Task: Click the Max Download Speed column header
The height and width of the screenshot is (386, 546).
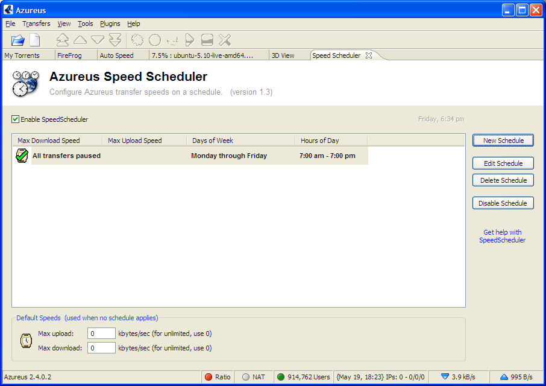Action: coord(57,141)
